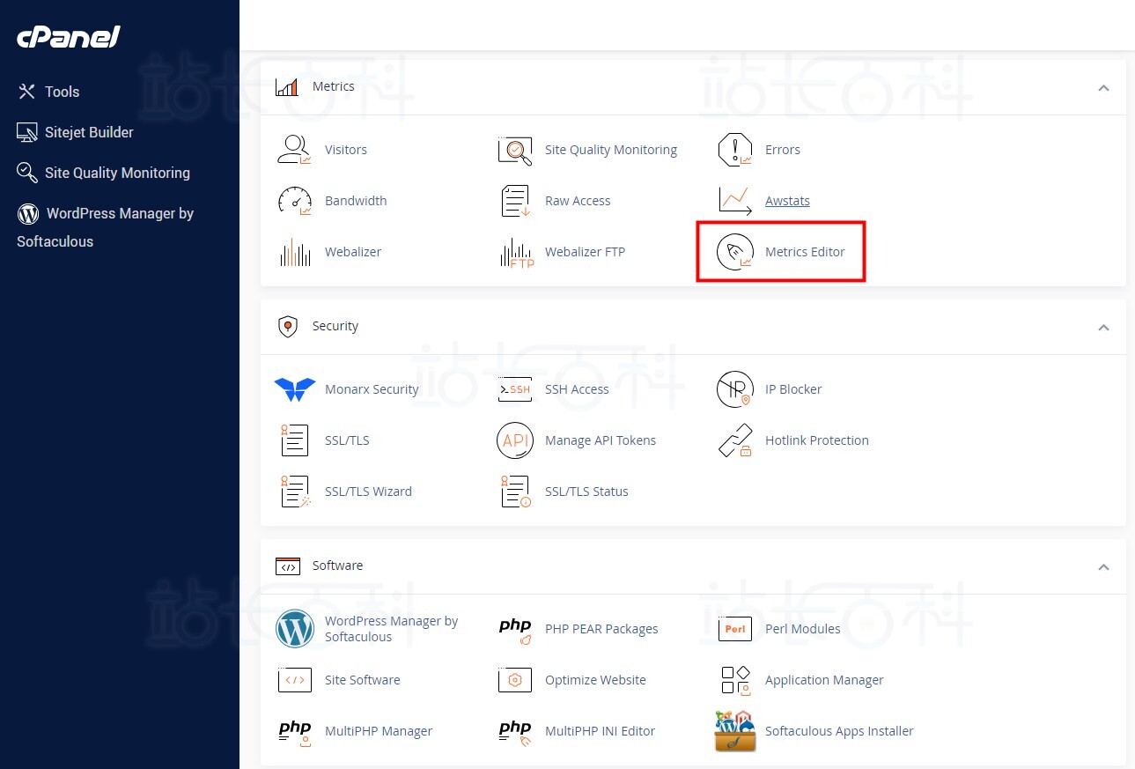Open WordPress Manager by Softaculous in sidebar
The height and width of the screenshot is (769, 1135).
coord(106,227)
